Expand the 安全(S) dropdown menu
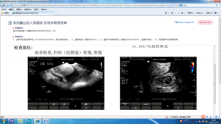 pos(200,13)
